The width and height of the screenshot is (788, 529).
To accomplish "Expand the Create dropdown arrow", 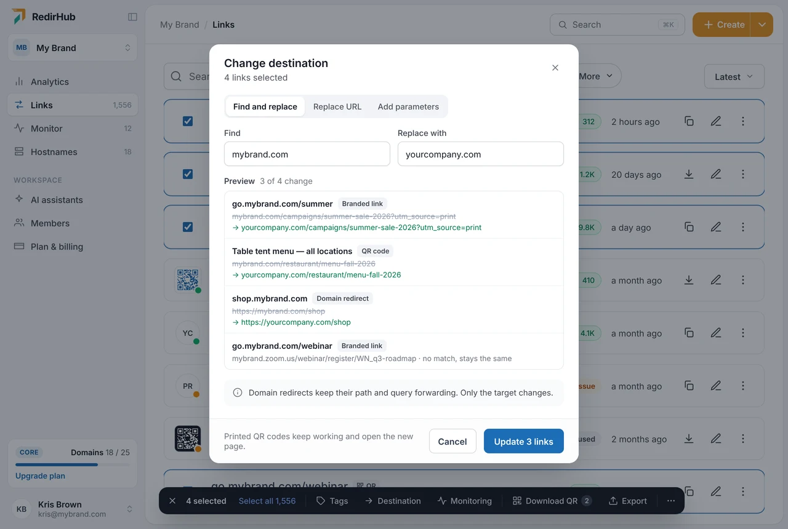I will point(762,25).
